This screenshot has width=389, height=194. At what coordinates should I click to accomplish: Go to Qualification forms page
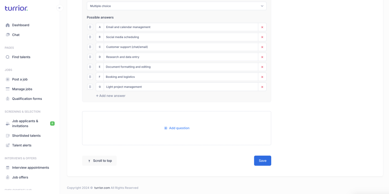[x=27, y=99]
